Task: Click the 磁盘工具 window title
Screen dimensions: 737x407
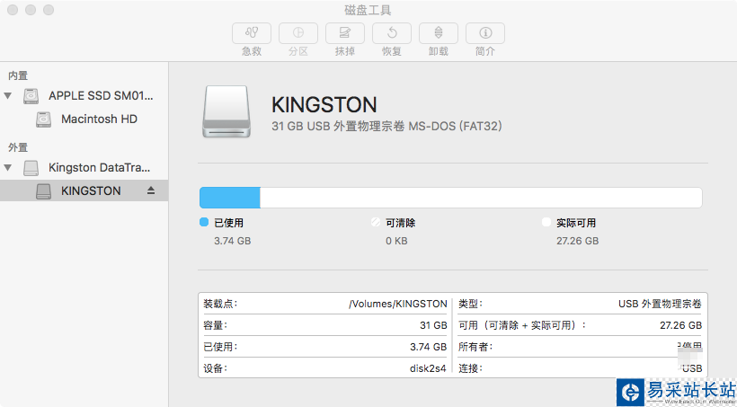Action: [x=368, y=10]
